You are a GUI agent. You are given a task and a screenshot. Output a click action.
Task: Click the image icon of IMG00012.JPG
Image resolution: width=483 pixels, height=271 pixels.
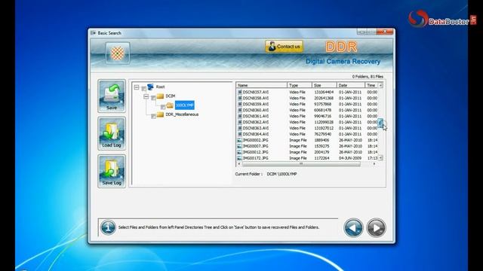coord(240,152)
